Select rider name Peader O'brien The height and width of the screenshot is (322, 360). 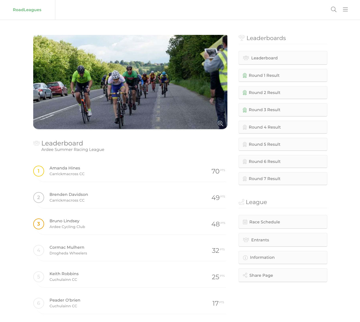tap(65, 300)
